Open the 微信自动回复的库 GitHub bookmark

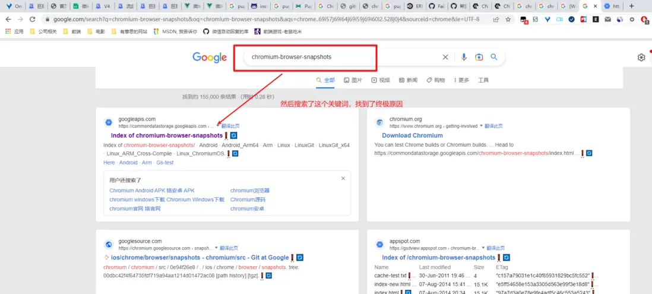click(x=226, y=31)
